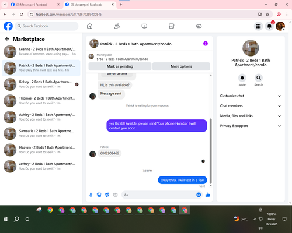Open Heaven's apartment conversation
Viewport: 292px width, 233px height.
point(41,150)
